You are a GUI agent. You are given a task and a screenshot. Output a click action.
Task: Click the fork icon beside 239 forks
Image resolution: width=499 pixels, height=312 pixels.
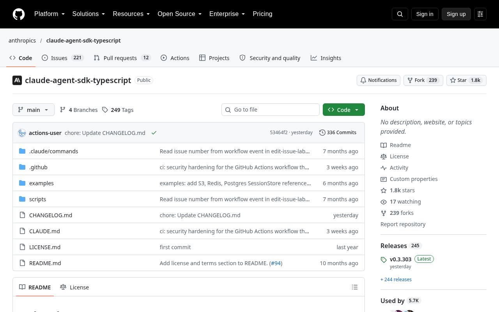[384, 213]
